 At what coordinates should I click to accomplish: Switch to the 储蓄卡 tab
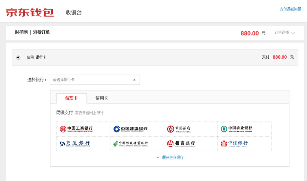tap(71, 98)
